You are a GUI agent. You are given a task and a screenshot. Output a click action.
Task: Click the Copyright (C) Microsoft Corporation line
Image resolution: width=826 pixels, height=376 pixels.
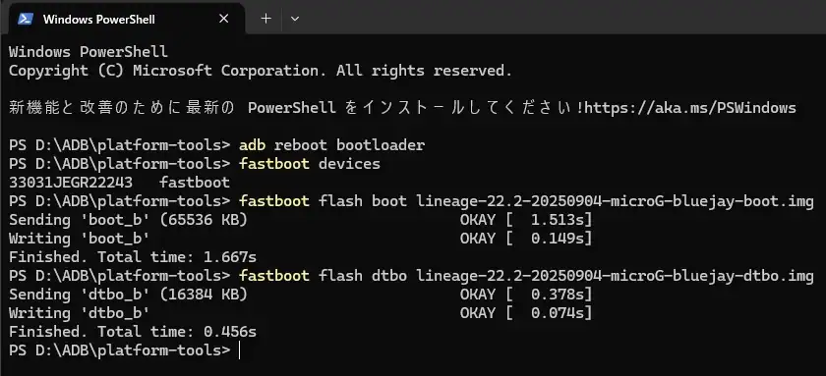(x=261, y=71)
